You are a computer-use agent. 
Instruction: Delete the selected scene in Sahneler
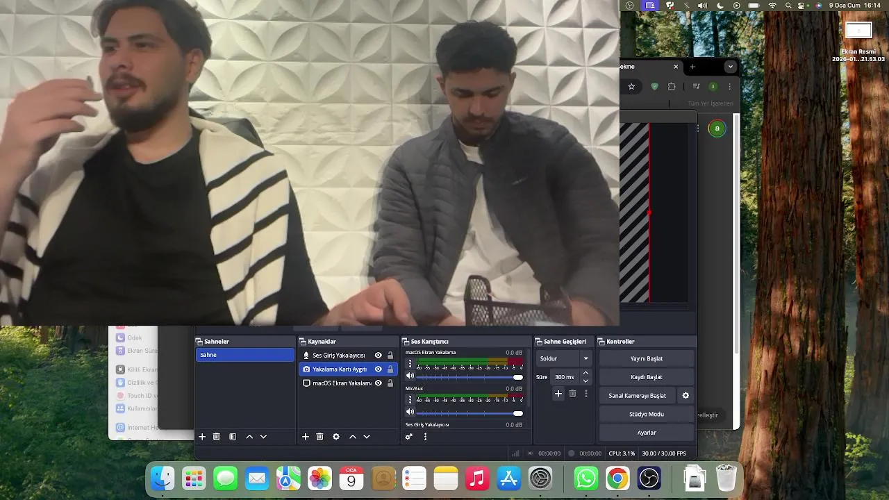[216, 437]
